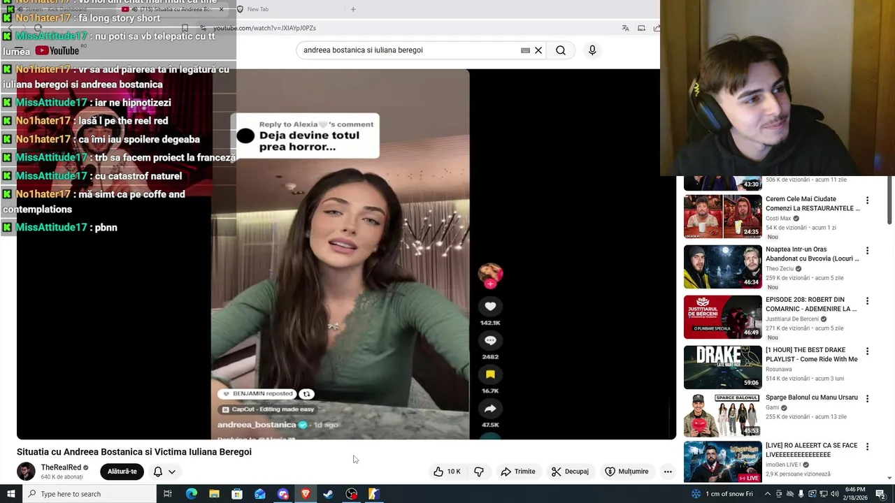Close the current YouTube browser tab
The height and width of the screenshot is (503, 895).
[x=222, y=9]
